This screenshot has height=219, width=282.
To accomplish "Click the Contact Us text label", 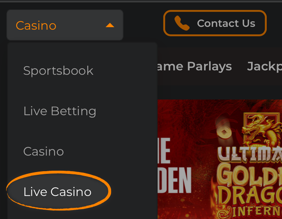I will click(226, 23).
